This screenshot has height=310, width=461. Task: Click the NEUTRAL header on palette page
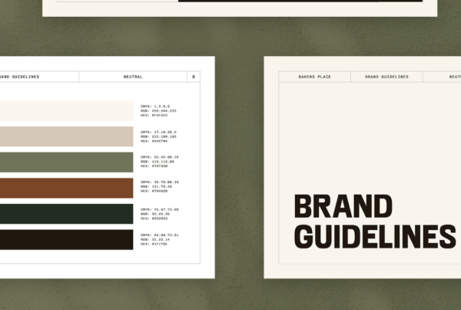tap(133, 77)
